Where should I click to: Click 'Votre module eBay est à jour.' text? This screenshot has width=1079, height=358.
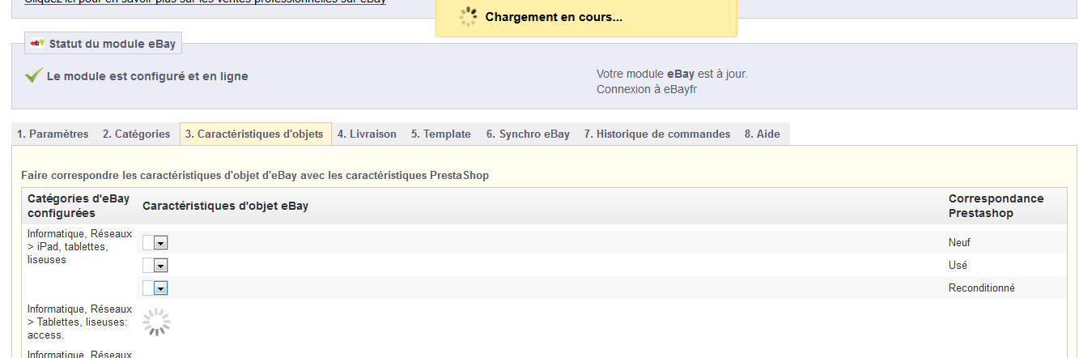[x=672, y=74]
